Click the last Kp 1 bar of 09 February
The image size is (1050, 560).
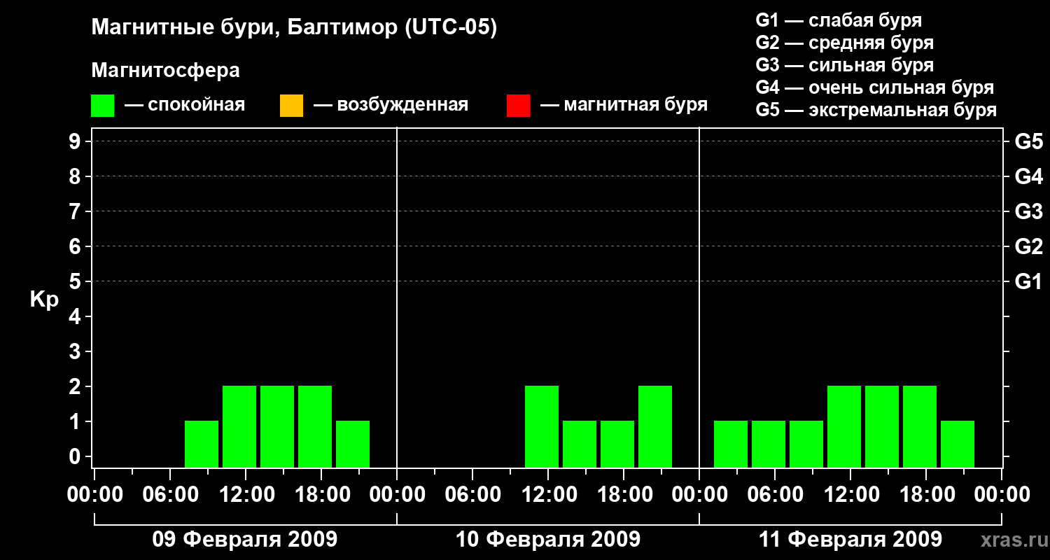pos(353,444)
